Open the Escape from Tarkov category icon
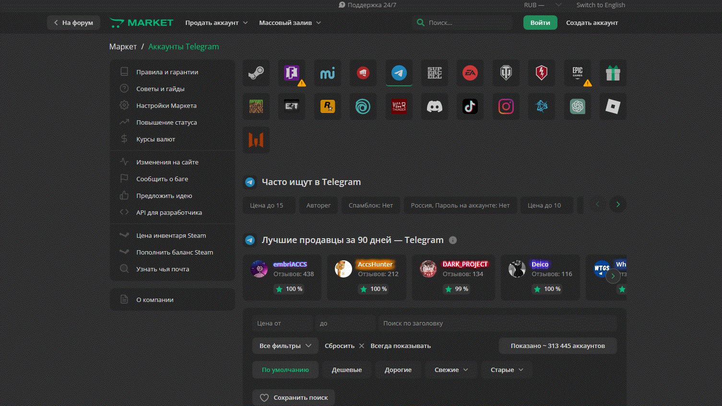This screenshot has width=722, height=406. tap(292, 106)
